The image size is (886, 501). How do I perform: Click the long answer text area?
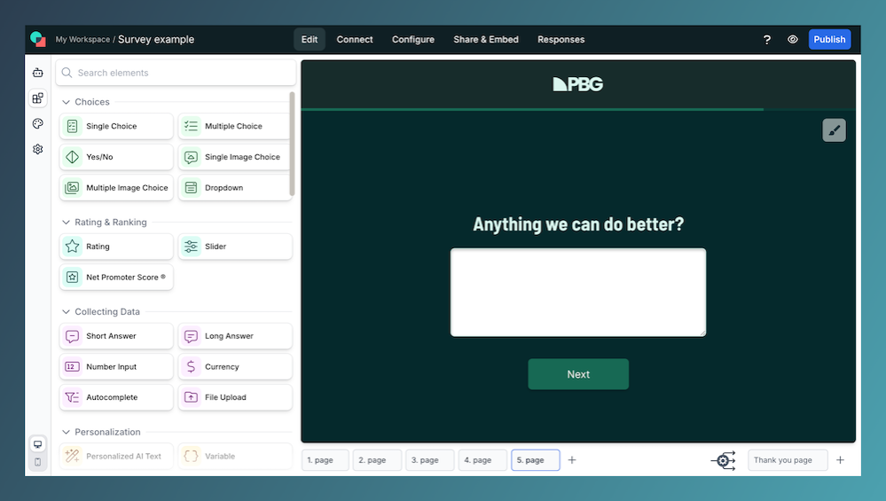point(578,293)
